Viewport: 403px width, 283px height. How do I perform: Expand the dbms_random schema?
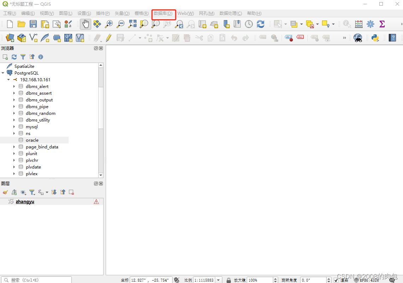[x=14, y=113]
